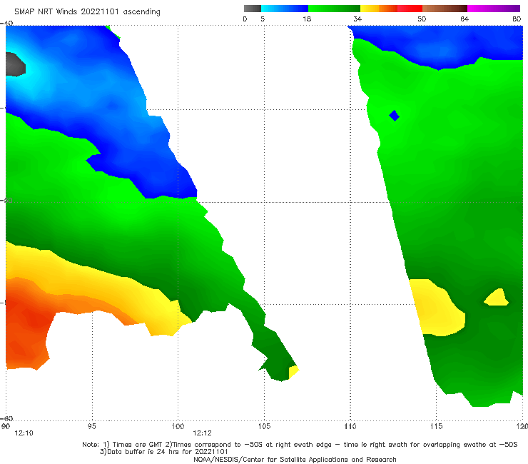Image resolution: width=528 pixels, height=464 pixels.
Task: Click the longitude axis label '100'
Action: (178, 427)
